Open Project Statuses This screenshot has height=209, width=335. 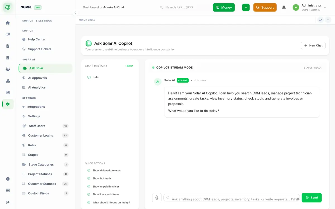tap(45, 174)
